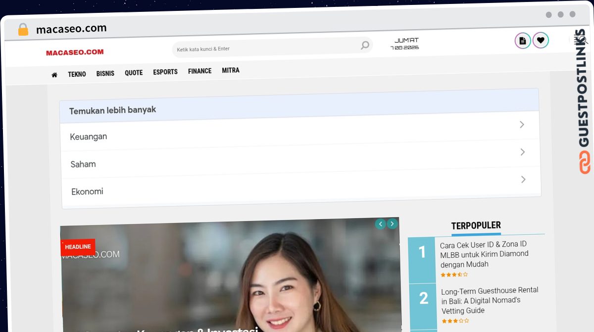Click the search magnifier icon
The image size is (594, 332).
365,46
